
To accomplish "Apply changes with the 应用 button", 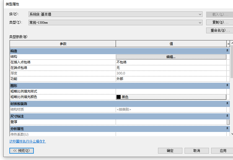I will pyautogui.click(x=222, y=151).
